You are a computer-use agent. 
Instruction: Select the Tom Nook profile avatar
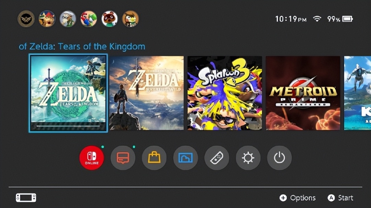[110, 19]
